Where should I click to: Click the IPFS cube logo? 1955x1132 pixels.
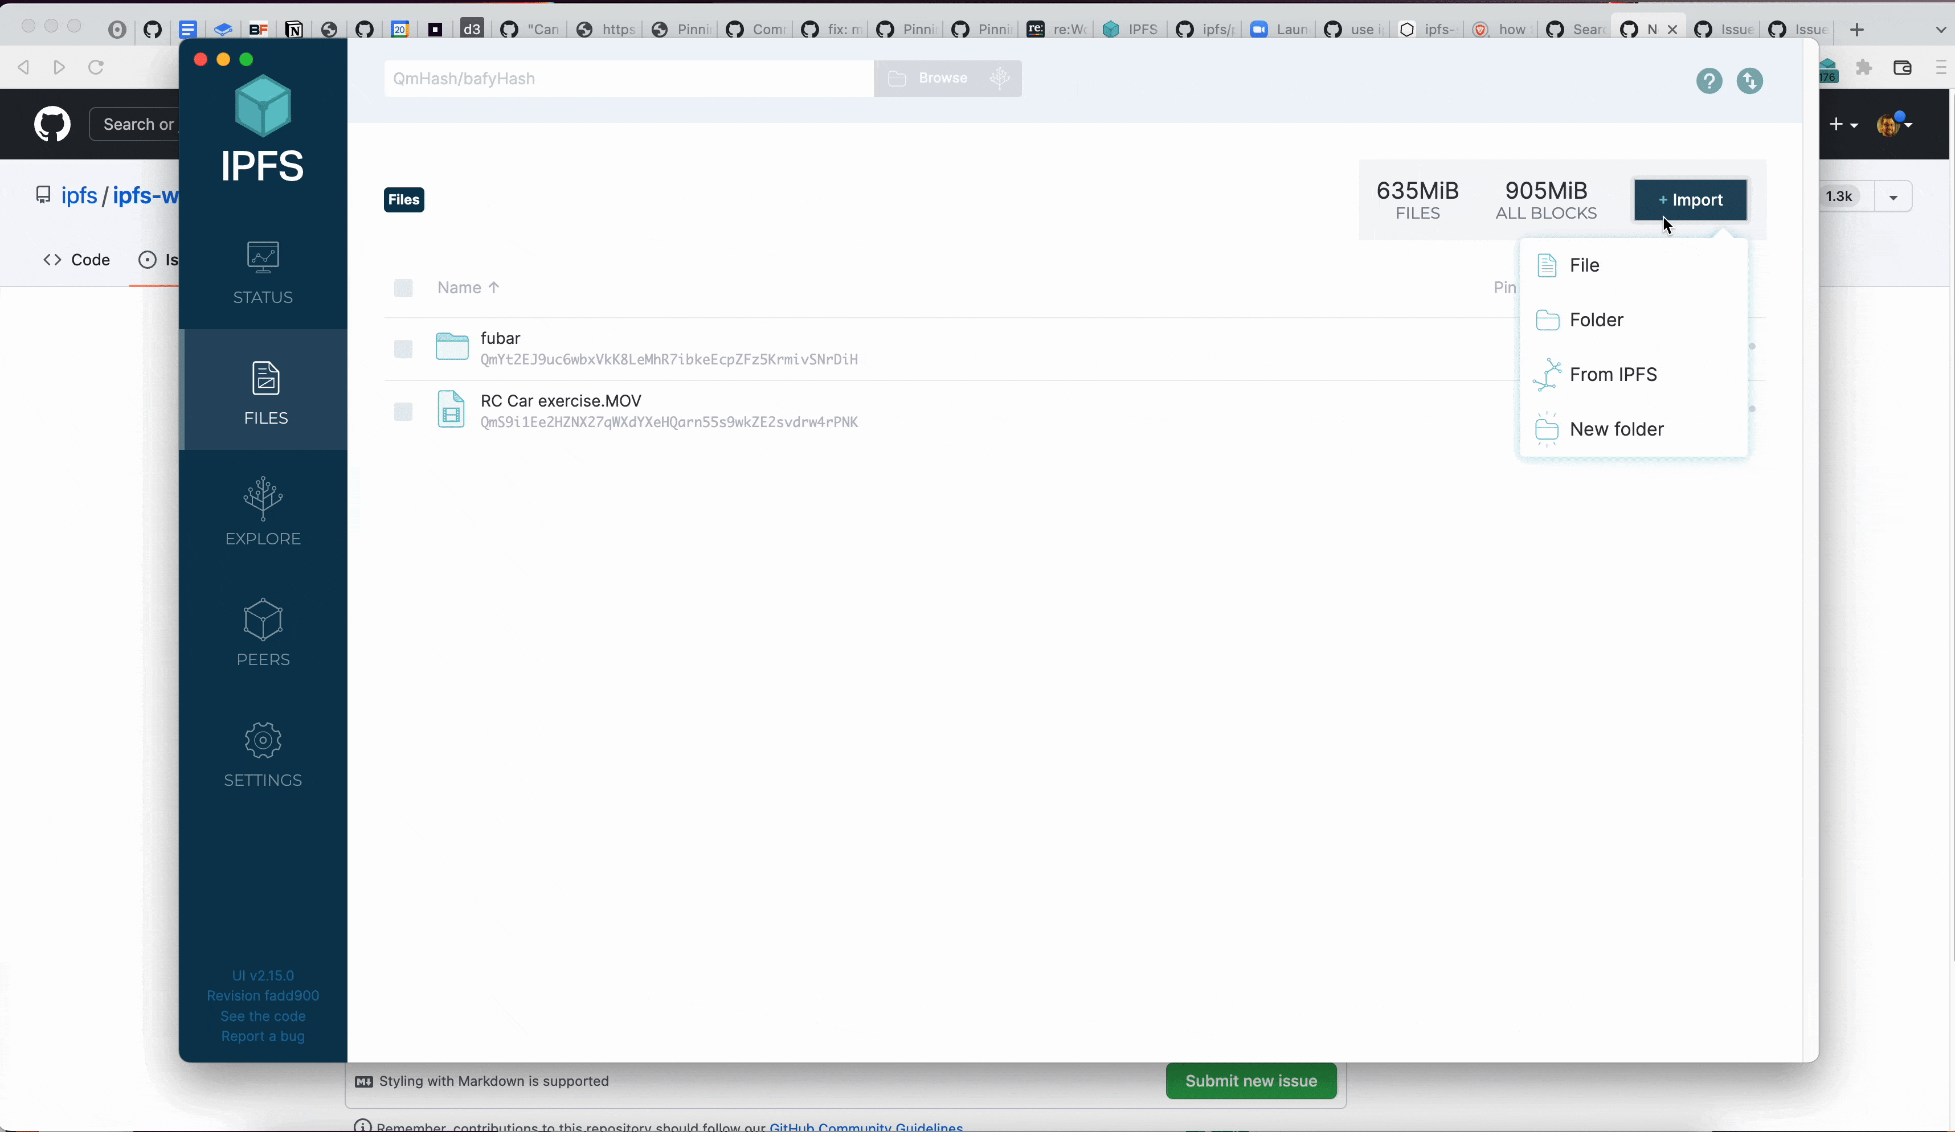[x=263, y=105]
